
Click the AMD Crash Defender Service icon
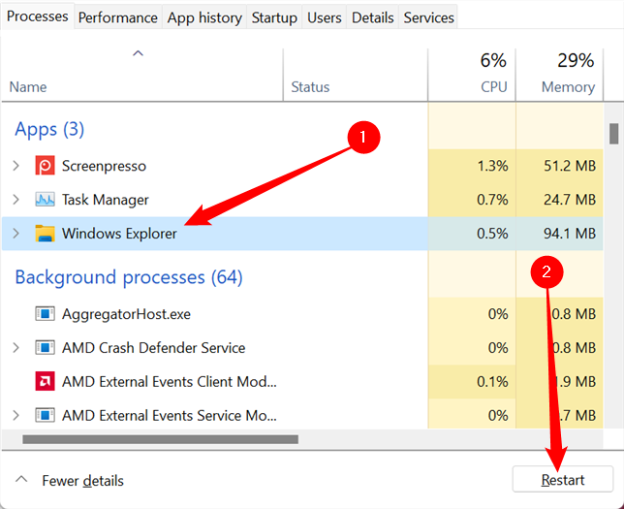[45, 348]
